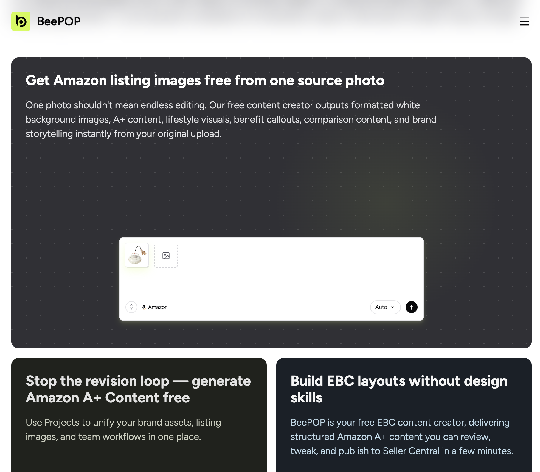Submit prompt with the black arrow button
The image size is (540, 472).
click(411, 307)
